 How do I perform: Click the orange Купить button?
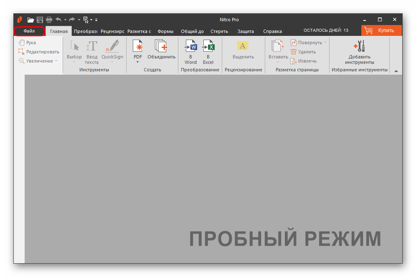pyautogui.click(x=381, y=30)
